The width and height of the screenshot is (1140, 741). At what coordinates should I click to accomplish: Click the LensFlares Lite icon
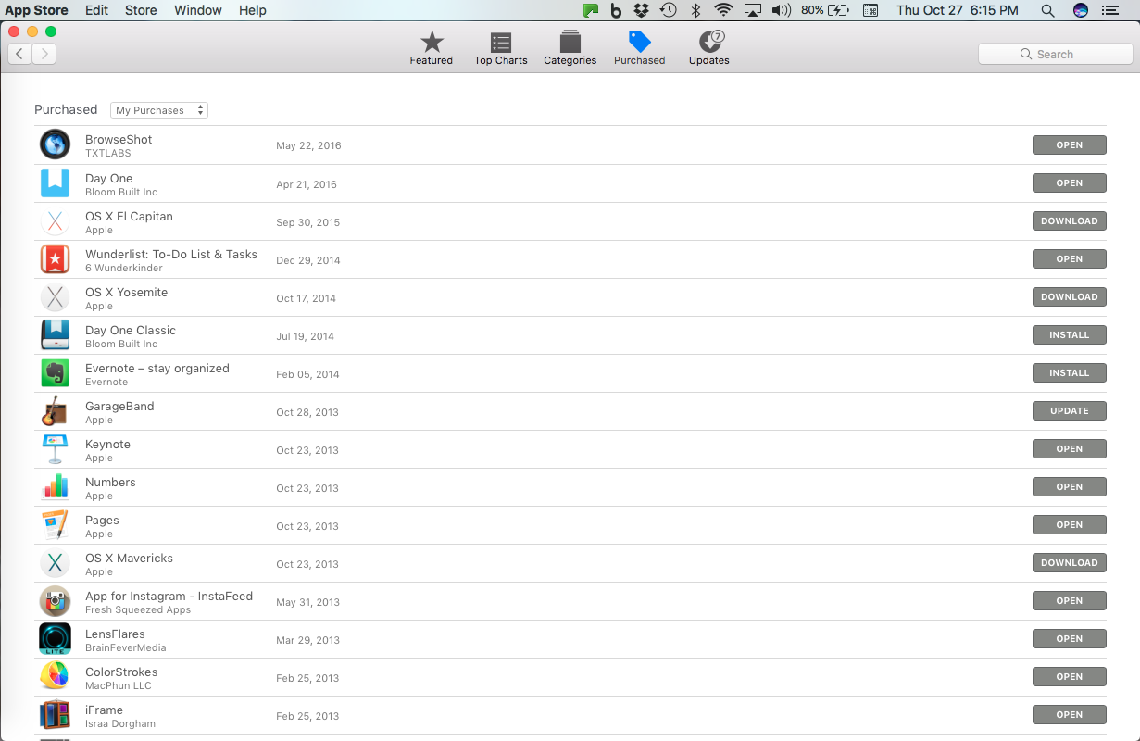tap(56, 638)
